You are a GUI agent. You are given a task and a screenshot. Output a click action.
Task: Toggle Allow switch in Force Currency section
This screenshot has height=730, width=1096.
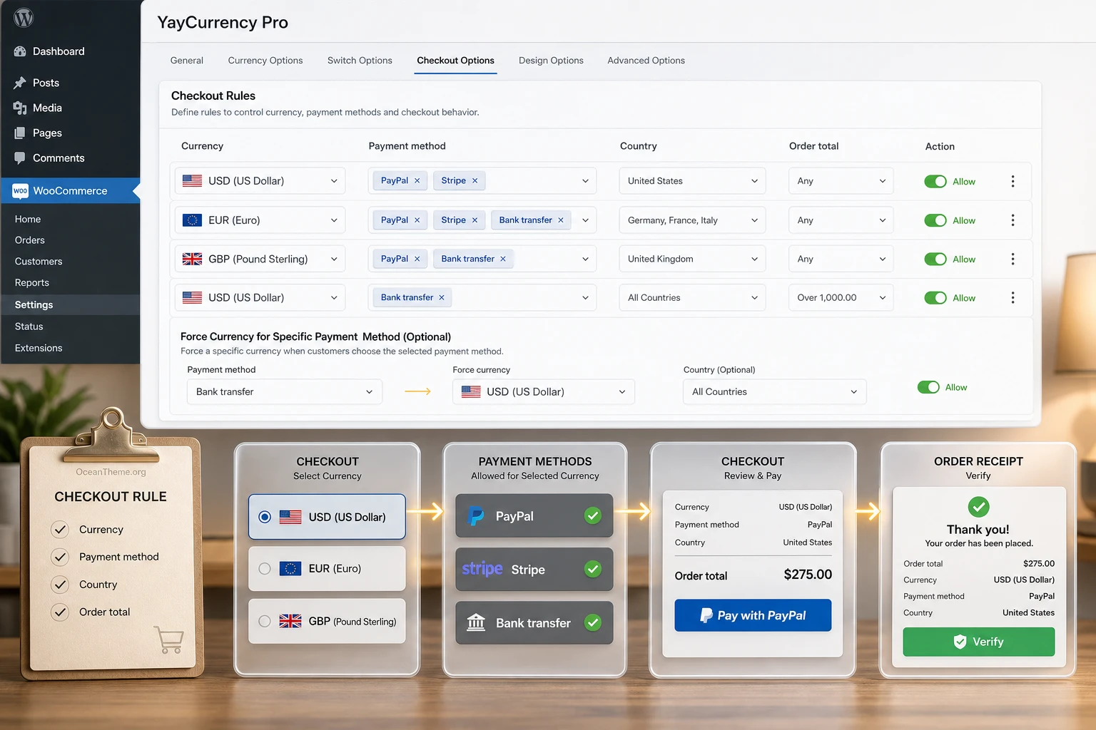pyautogui.click(x=928, y=387)
